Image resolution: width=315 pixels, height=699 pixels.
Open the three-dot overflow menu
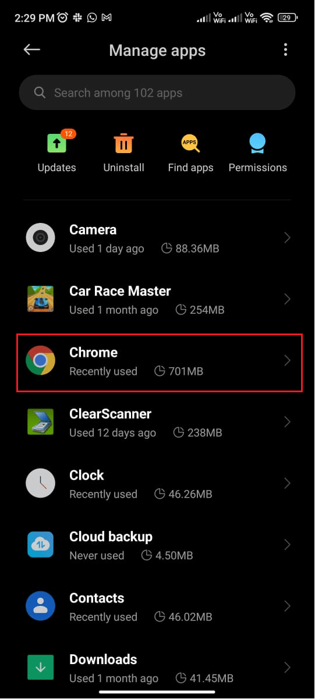click(285, 50)
